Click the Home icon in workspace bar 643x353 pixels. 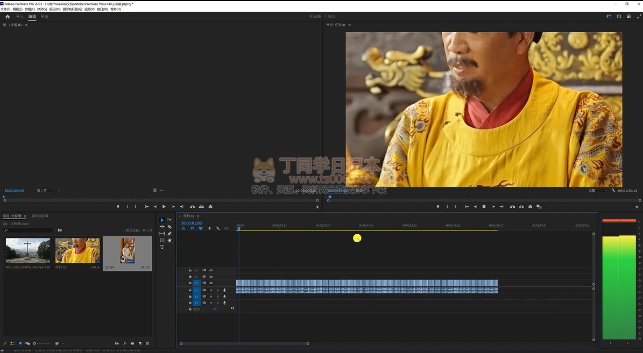tap(8, 17)
